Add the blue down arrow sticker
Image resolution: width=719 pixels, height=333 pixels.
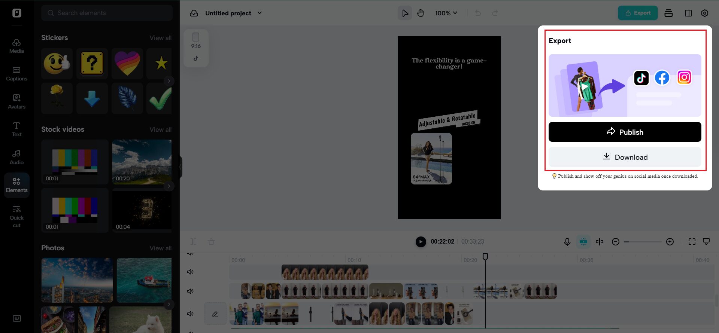click(x=92, y=98)
